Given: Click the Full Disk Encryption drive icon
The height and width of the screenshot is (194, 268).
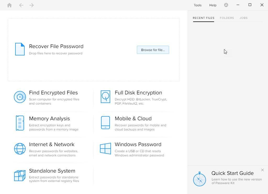Looking at the screenshot, I should 105,97.
